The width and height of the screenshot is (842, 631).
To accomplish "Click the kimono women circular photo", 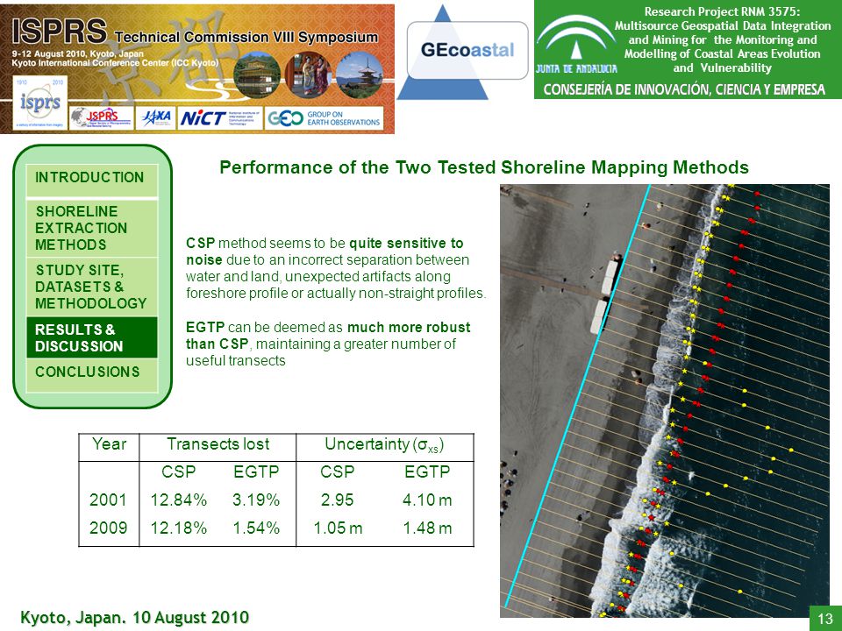I will click(x=308, y=74).
